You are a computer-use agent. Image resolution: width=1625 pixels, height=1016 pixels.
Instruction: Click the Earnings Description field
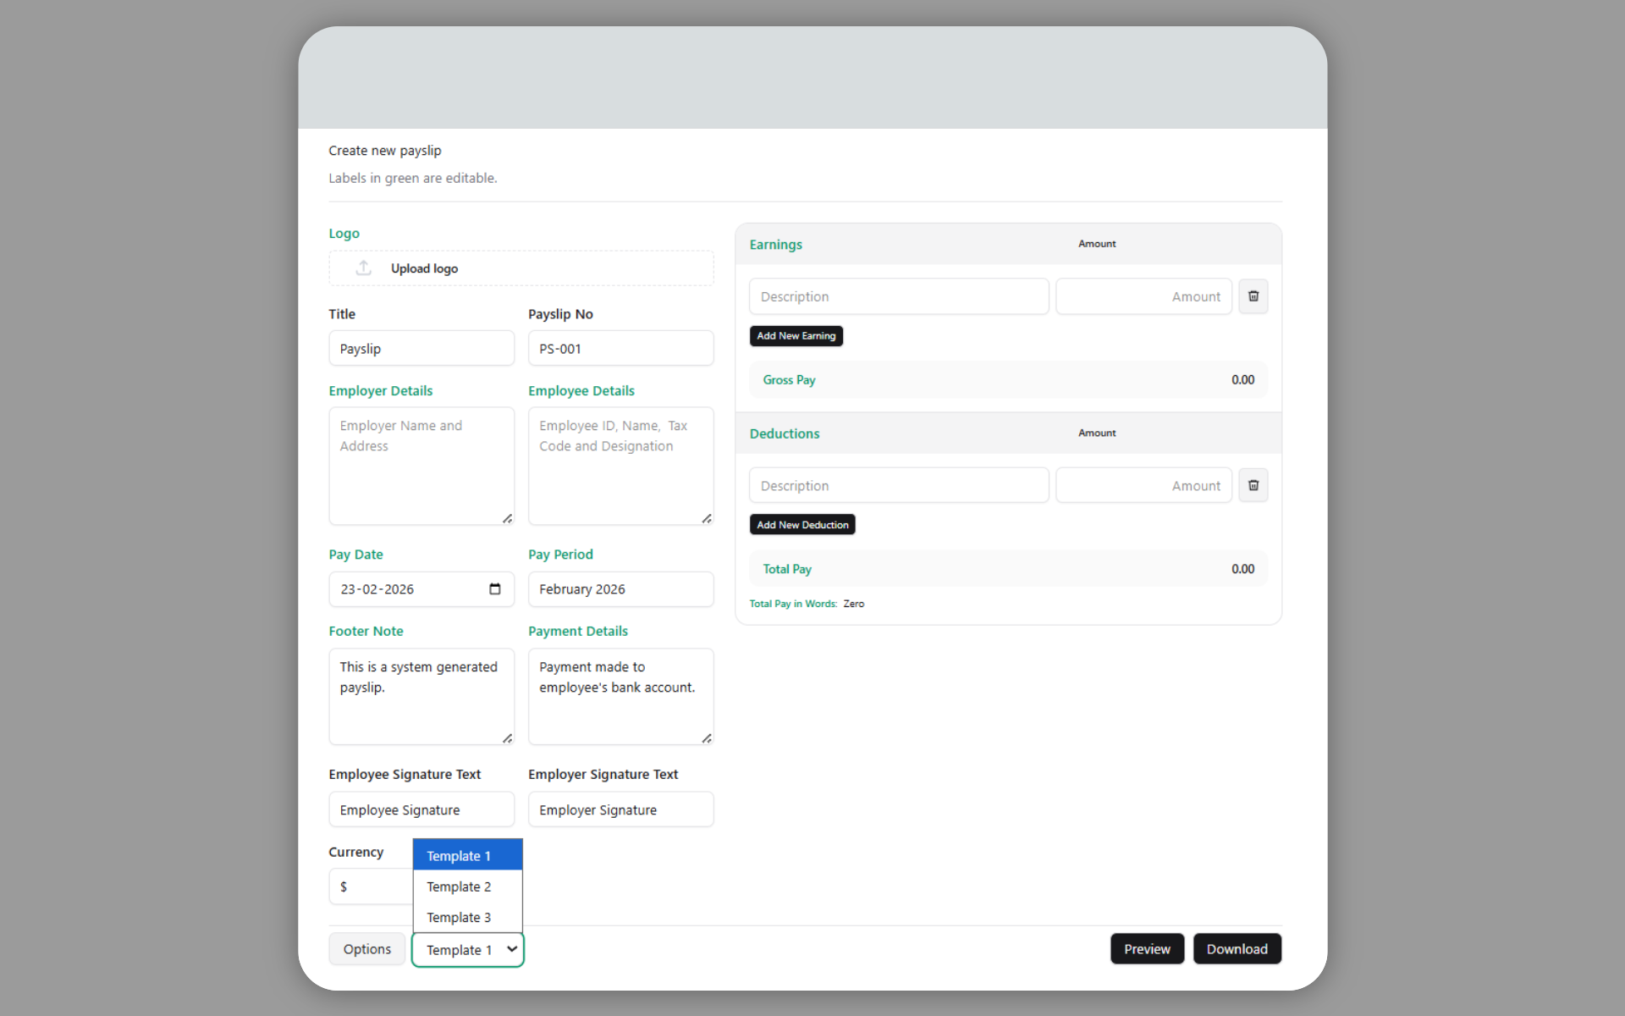(x=898, y=296)
